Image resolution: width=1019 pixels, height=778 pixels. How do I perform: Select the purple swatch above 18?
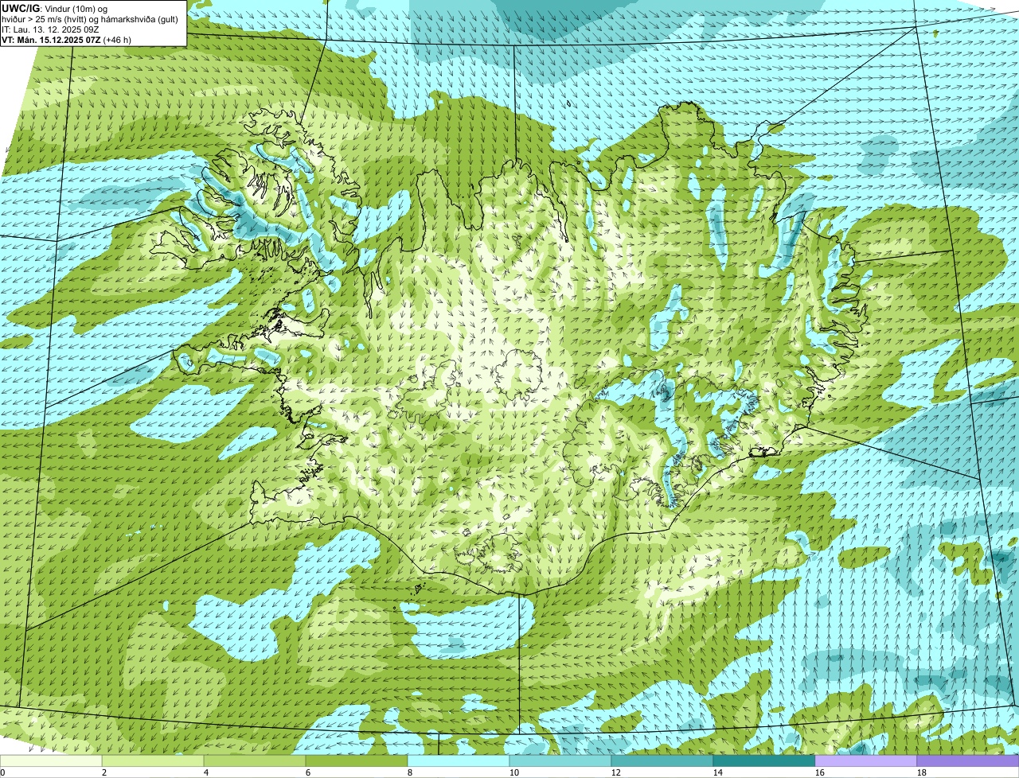tap(968, 760)
